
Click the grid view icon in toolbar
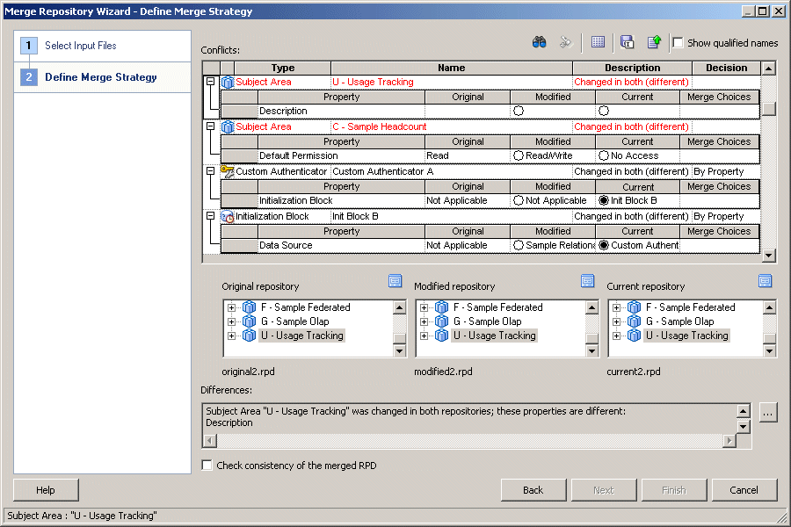[x=598, y=42]
